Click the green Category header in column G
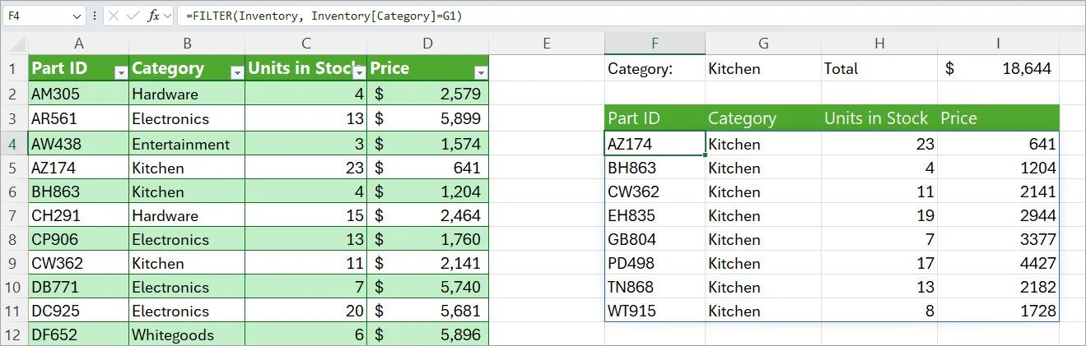Viewport: 1086px width, 346px height. click(763, 118)
